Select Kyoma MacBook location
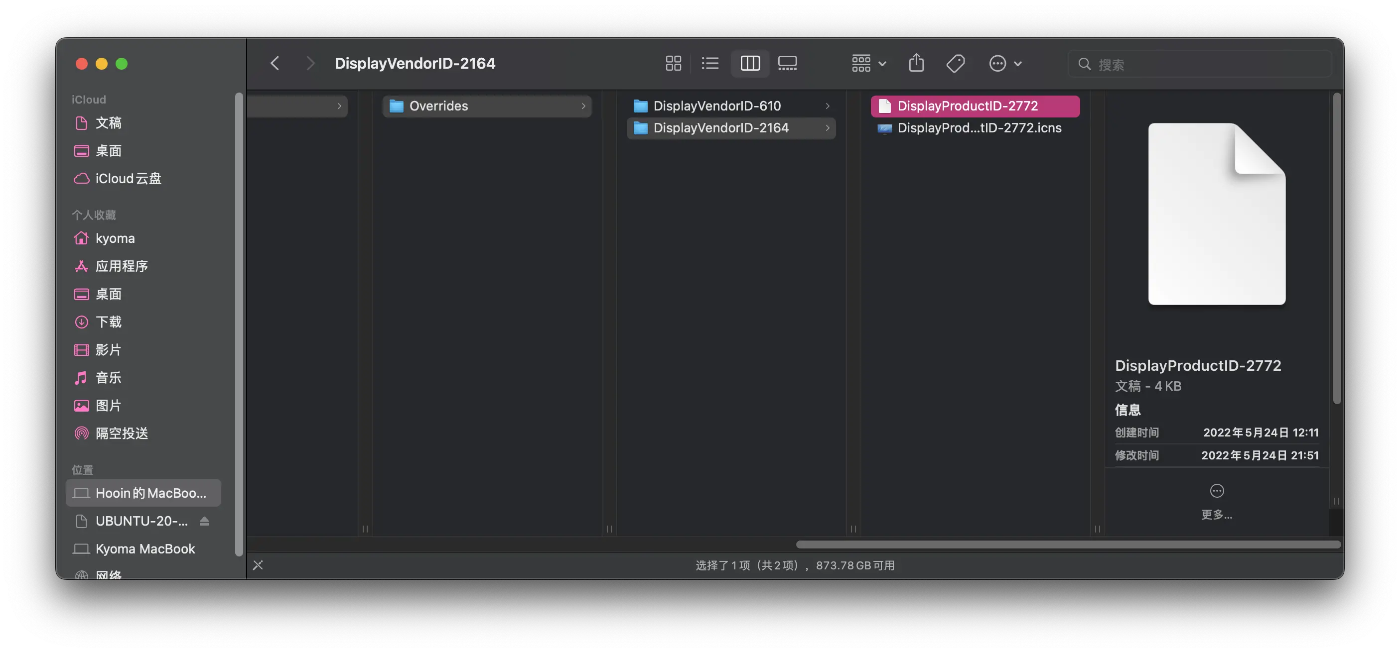The image size is (1400, 653). [x=144, y=549]
